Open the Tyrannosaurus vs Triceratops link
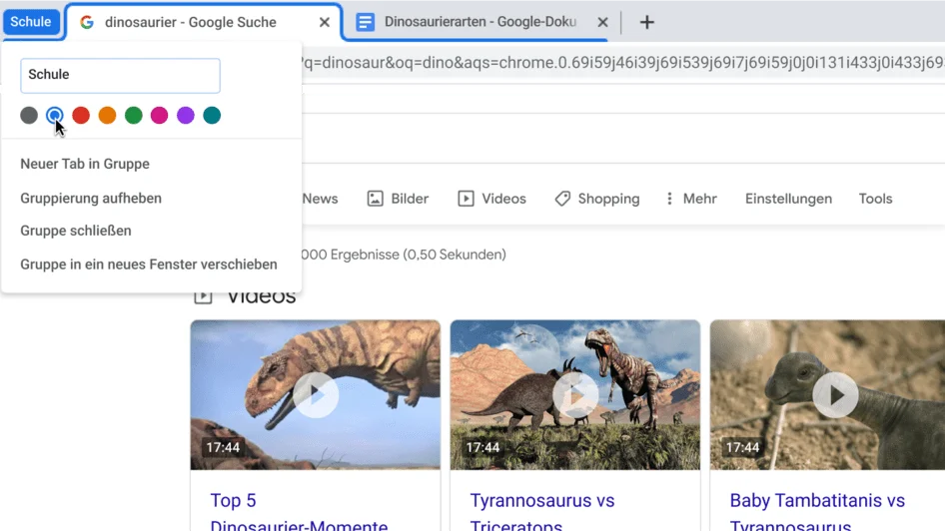The width and height of the screenshot is (945, 531). tap(541, 512)
